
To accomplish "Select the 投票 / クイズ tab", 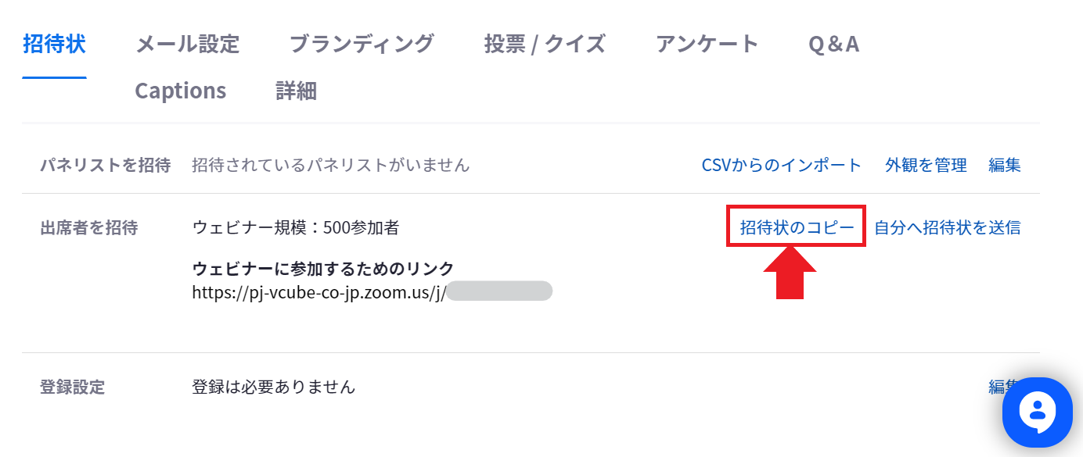I will pyautogui.click(x=545, y=44).
